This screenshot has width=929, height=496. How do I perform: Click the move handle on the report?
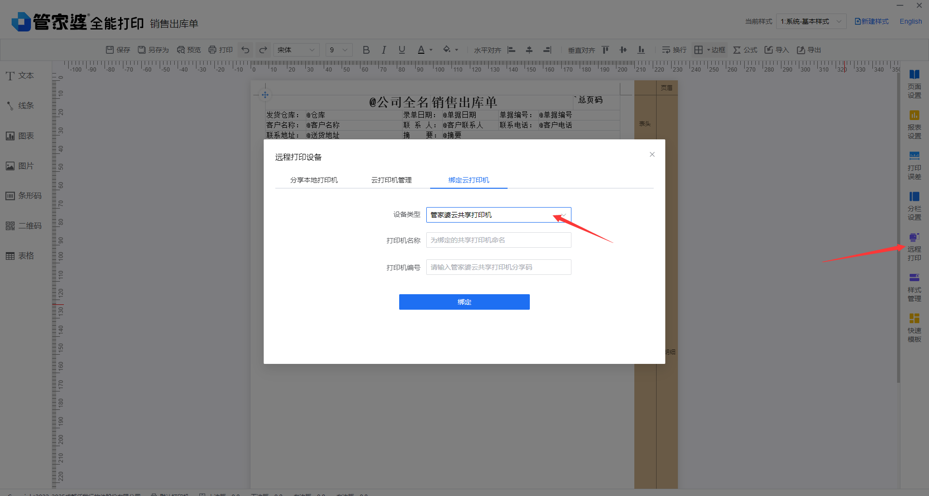(x=265, y=95)
